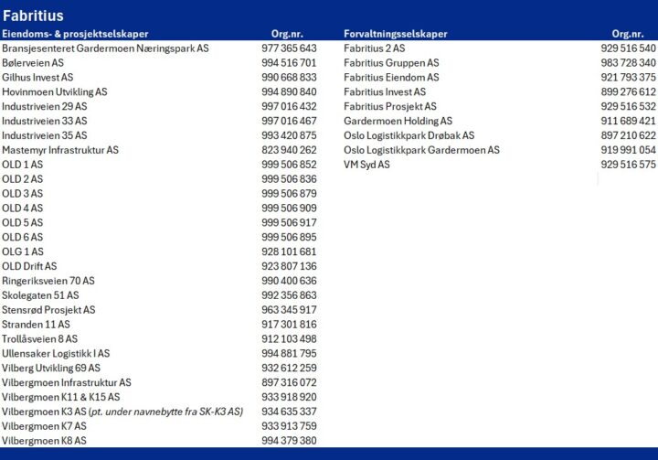The height and width of the screenshot is (460, 658).
Task: Select the Eiendoms- & prosjektselskaper column header
Action: click(x=75, y=34)
